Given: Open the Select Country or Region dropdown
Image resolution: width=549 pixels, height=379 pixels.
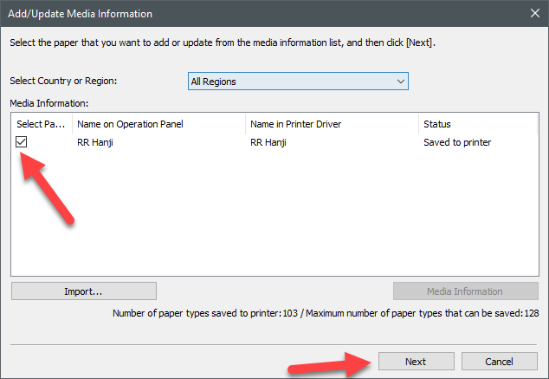Looking at the screenshot, I should point(297,81).
